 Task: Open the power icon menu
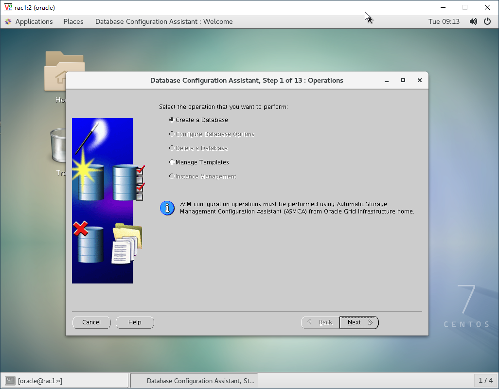(487, 21)
